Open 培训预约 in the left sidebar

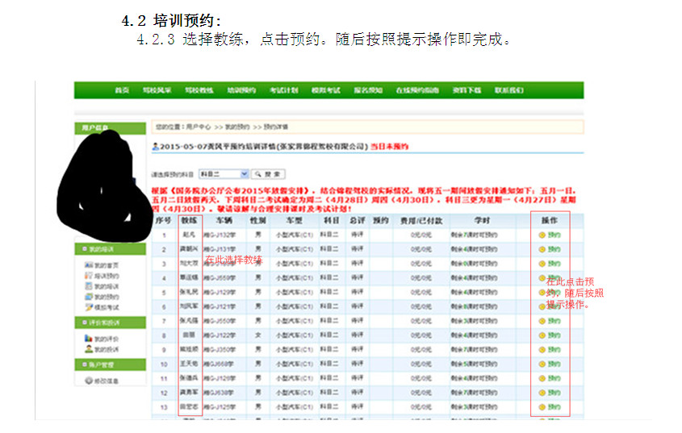click(105, 276)
